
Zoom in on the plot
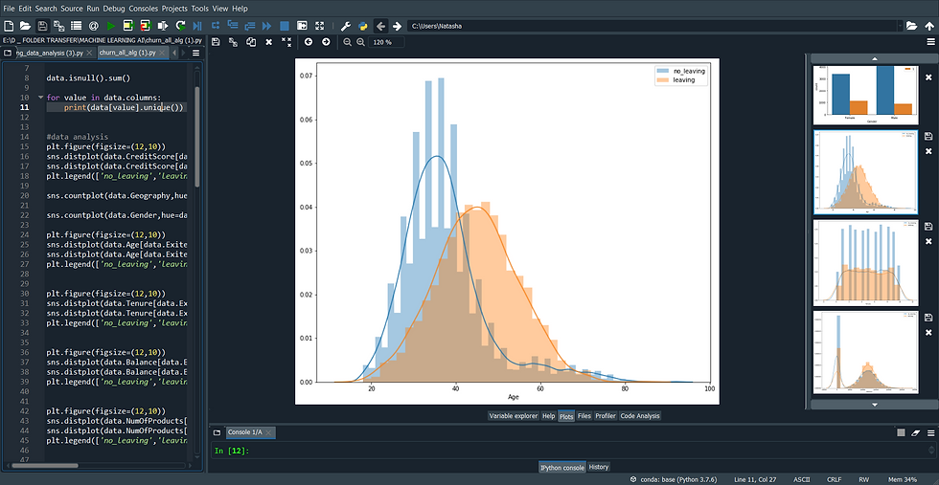(360, 42)
